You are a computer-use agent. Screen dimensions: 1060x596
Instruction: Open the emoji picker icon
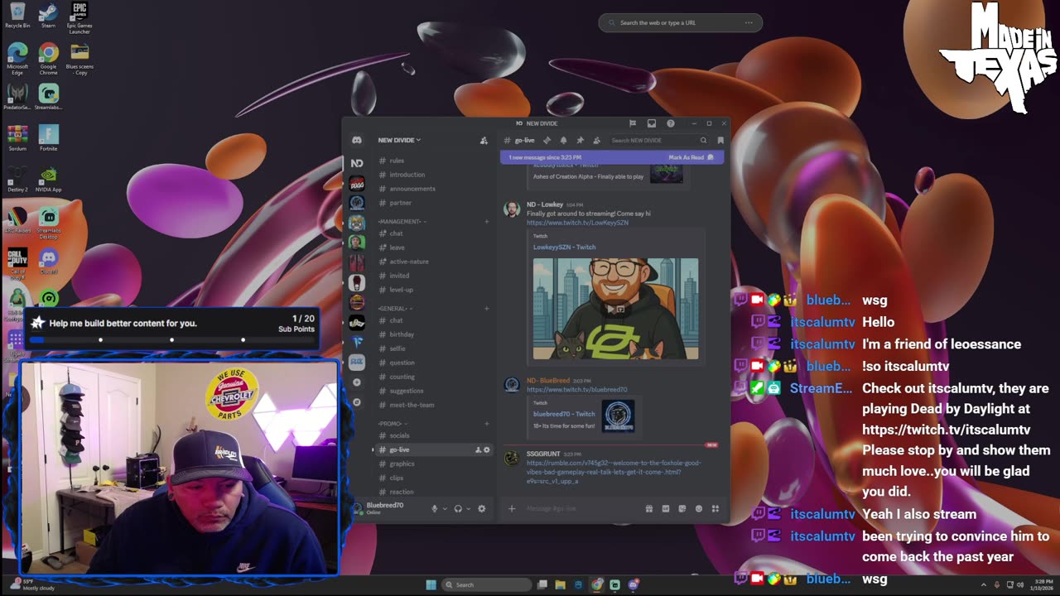[699, 508]
